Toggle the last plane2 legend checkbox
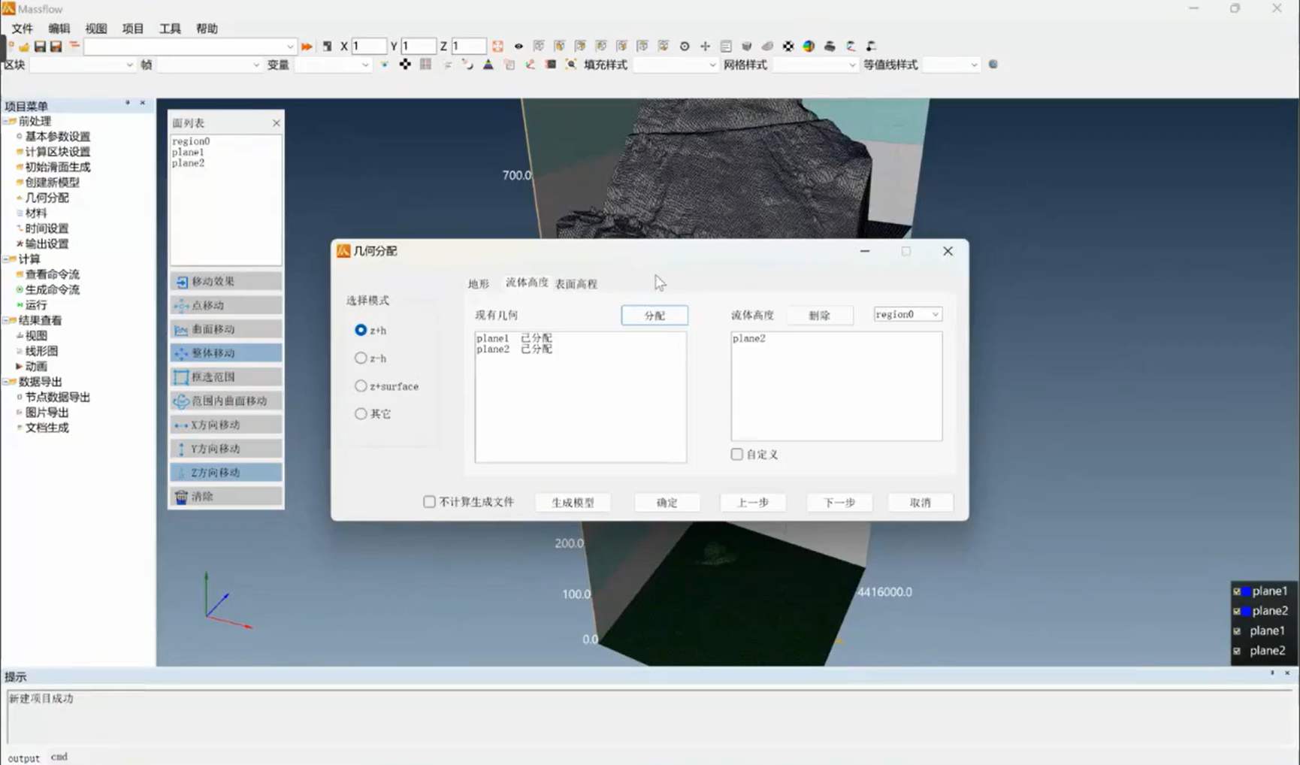The image size is (1300, 765). (x=1237, y=651)
